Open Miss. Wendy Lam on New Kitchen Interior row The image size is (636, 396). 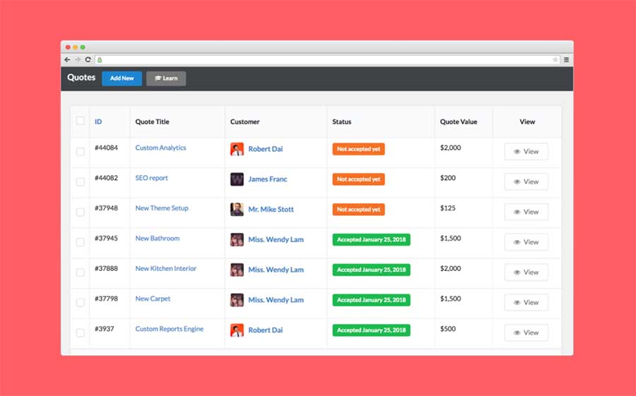click(x=276, y=270)
